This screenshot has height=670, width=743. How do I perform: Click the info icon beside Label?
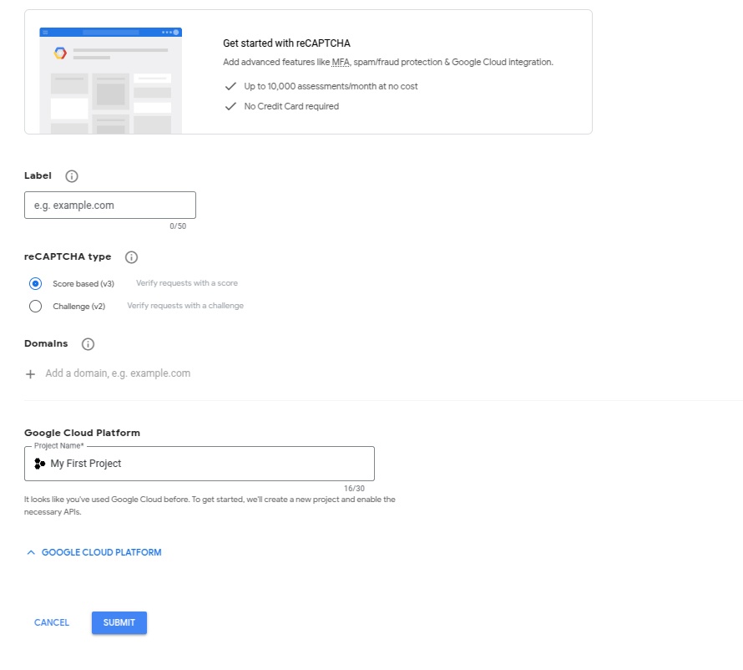pos(72,176)
